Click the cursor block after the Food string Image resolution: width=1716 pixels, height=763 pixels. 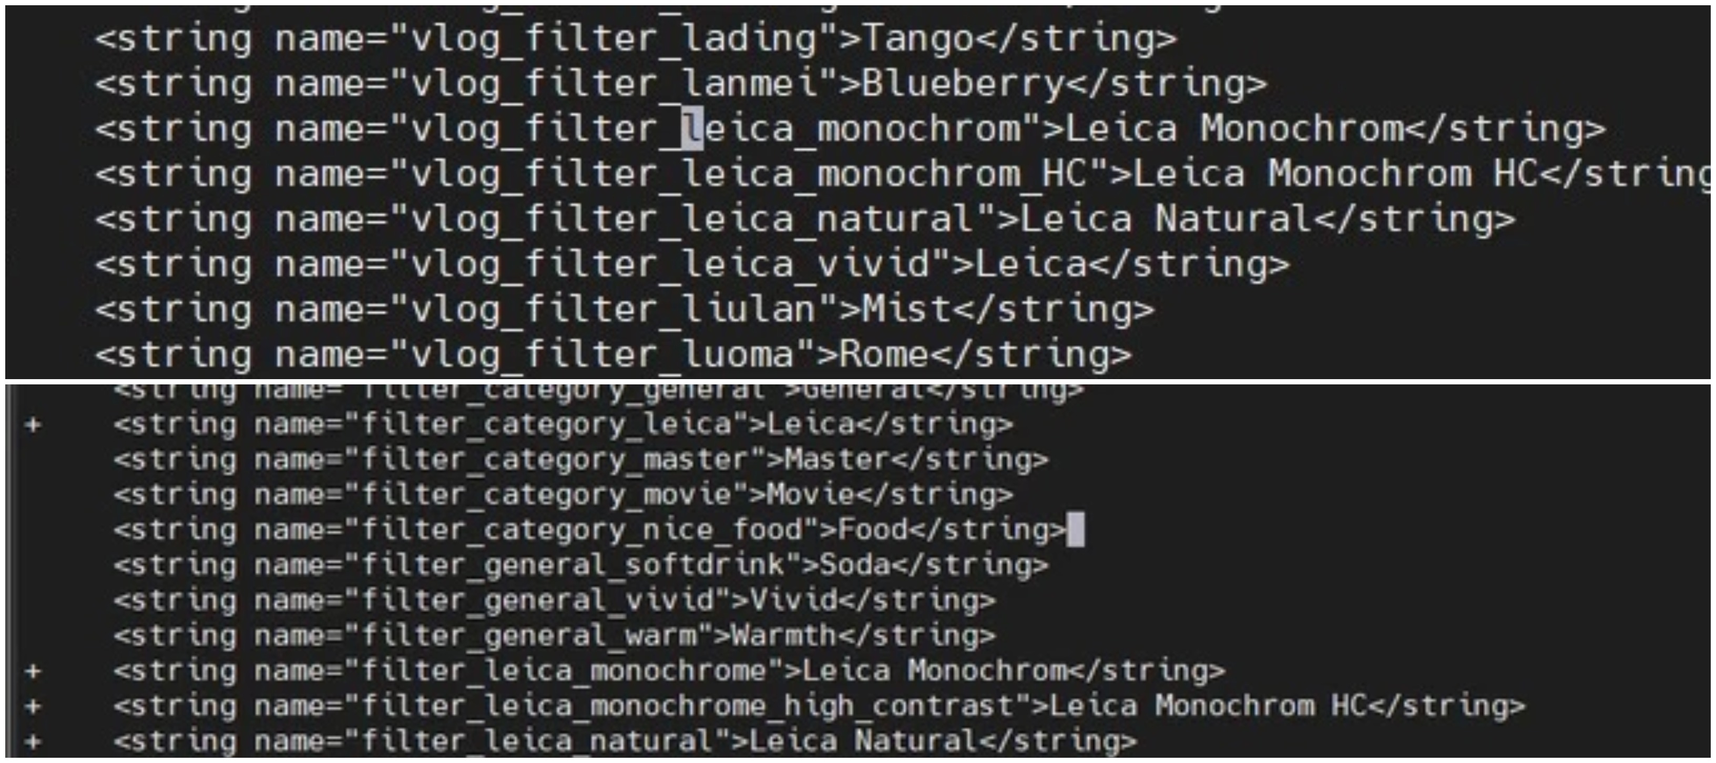coord(1075,531)
